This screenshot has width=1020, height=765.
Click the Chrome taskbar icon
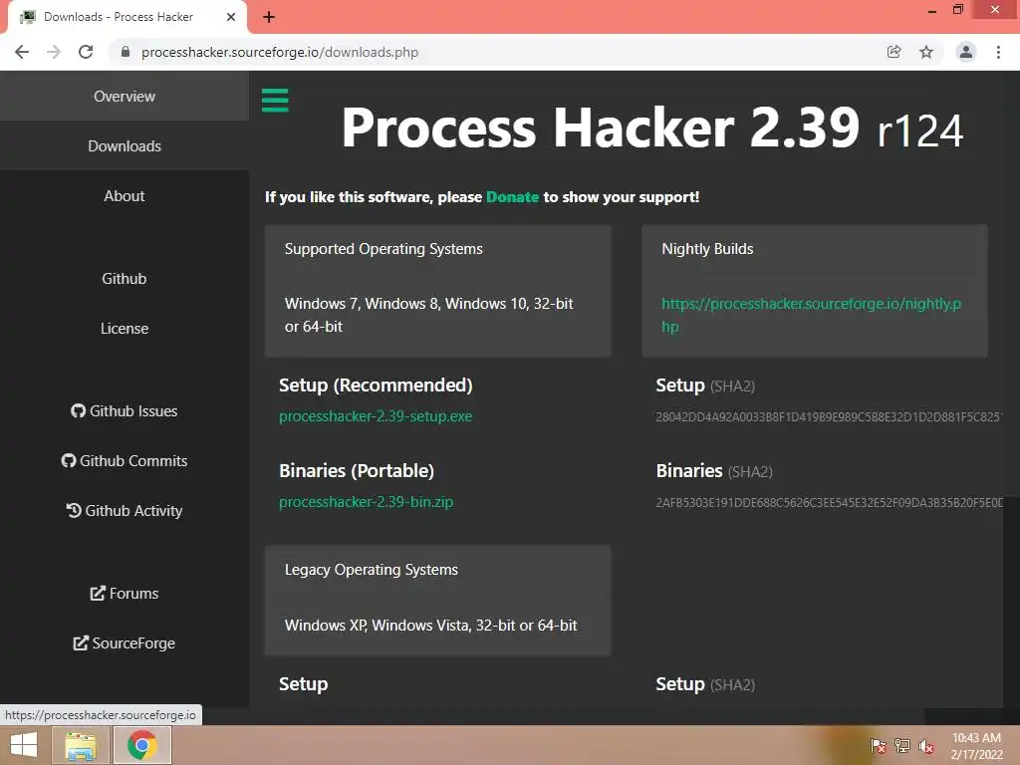tap(142, 745)
